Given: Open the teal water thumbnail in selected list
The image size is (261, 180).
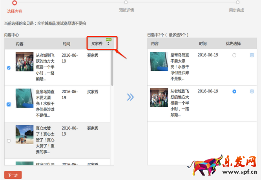Looking at the screenshot, I should 159,61.
